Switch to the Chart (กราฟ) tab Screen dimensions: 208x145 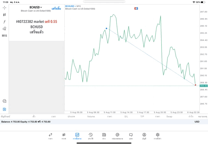(64, 136)
